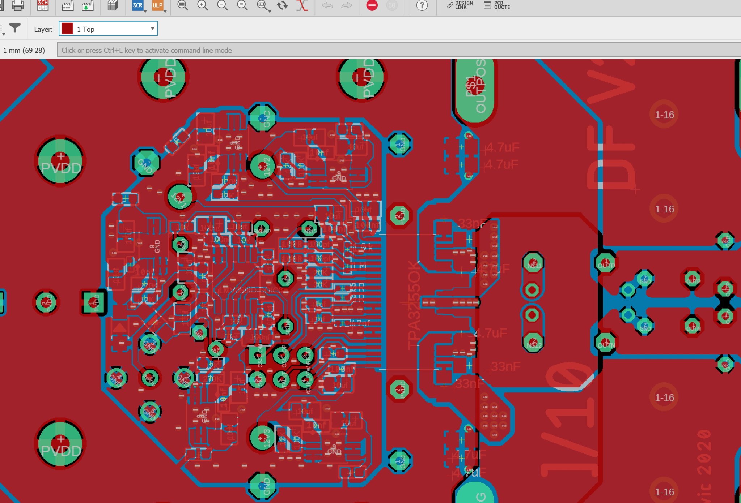The width and height of the screenshot is (741, 503).
Task: Redo the last undone action
Action: pos(347,5)
